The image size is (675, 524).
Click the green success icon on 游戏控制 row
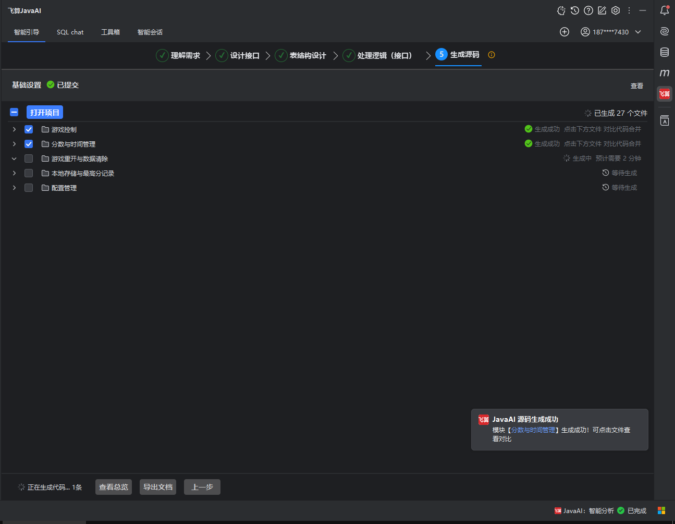pos(529,129)
